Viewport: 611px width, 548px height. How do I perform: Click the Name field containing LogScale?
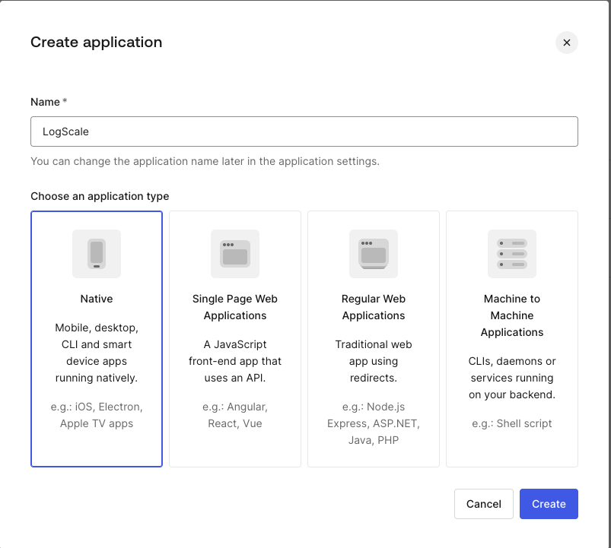[304, 131]
